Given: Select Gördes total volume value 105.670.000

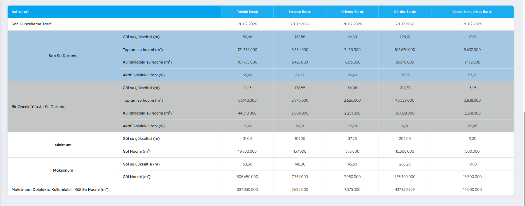Looking at the screenshot, I should click(x=405, y=50).
